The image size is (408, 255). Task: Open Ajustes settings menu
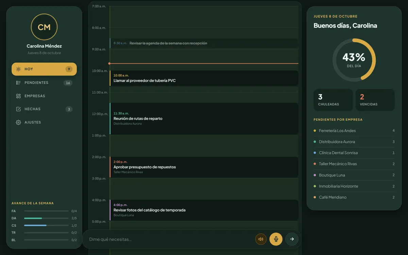pos(44,122)
